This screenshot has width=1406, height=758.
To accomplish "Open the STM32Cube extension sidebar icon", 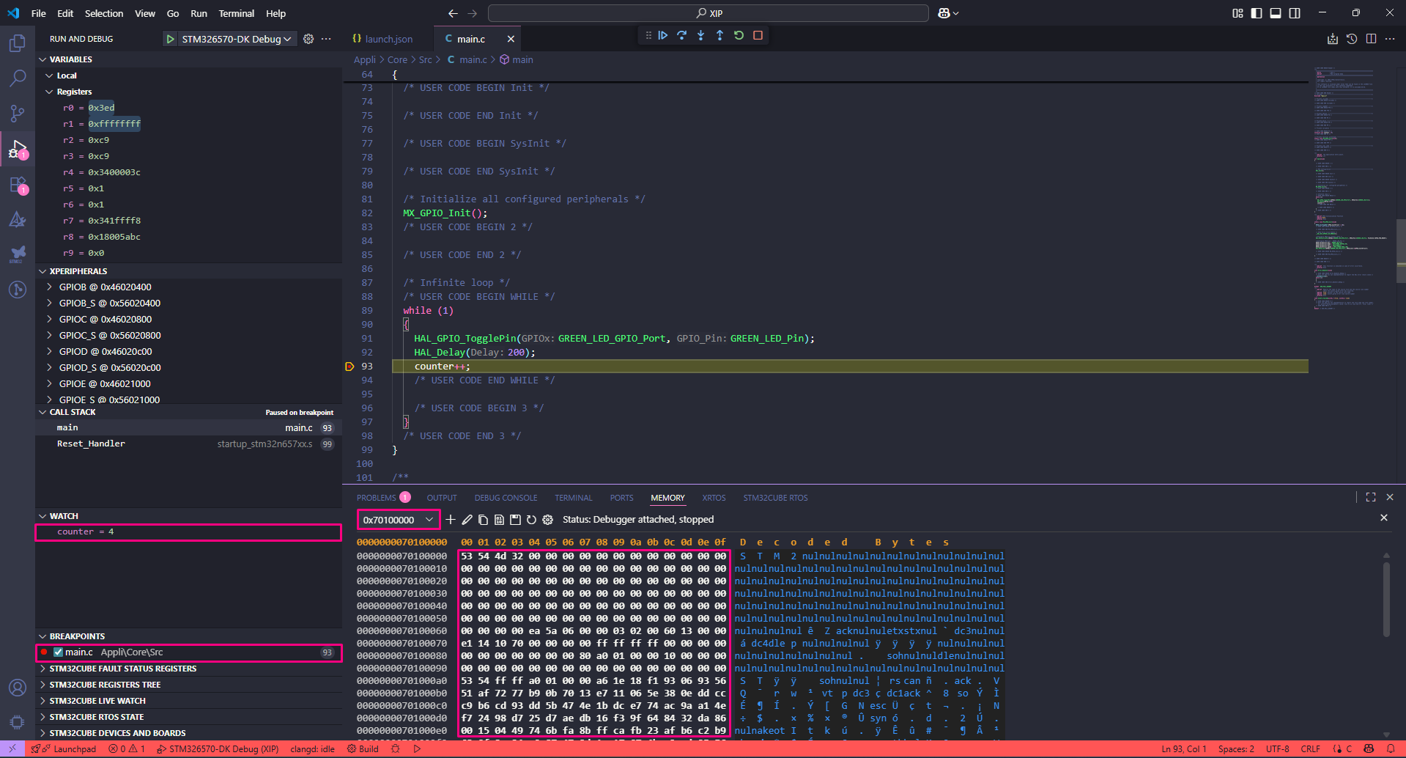I will (17, 254).
